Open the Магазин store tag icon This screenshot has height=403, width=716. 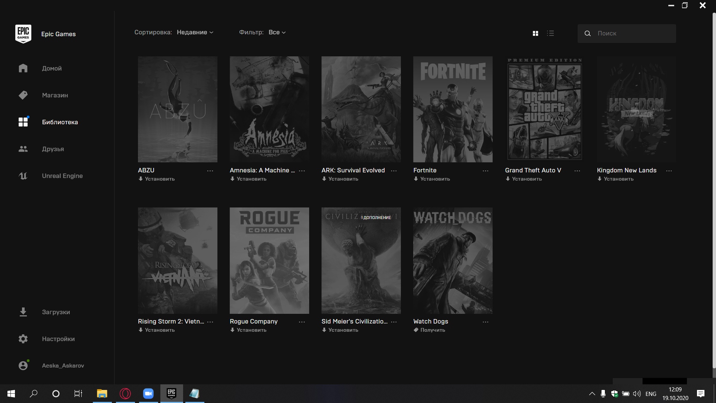click(23, 95)
